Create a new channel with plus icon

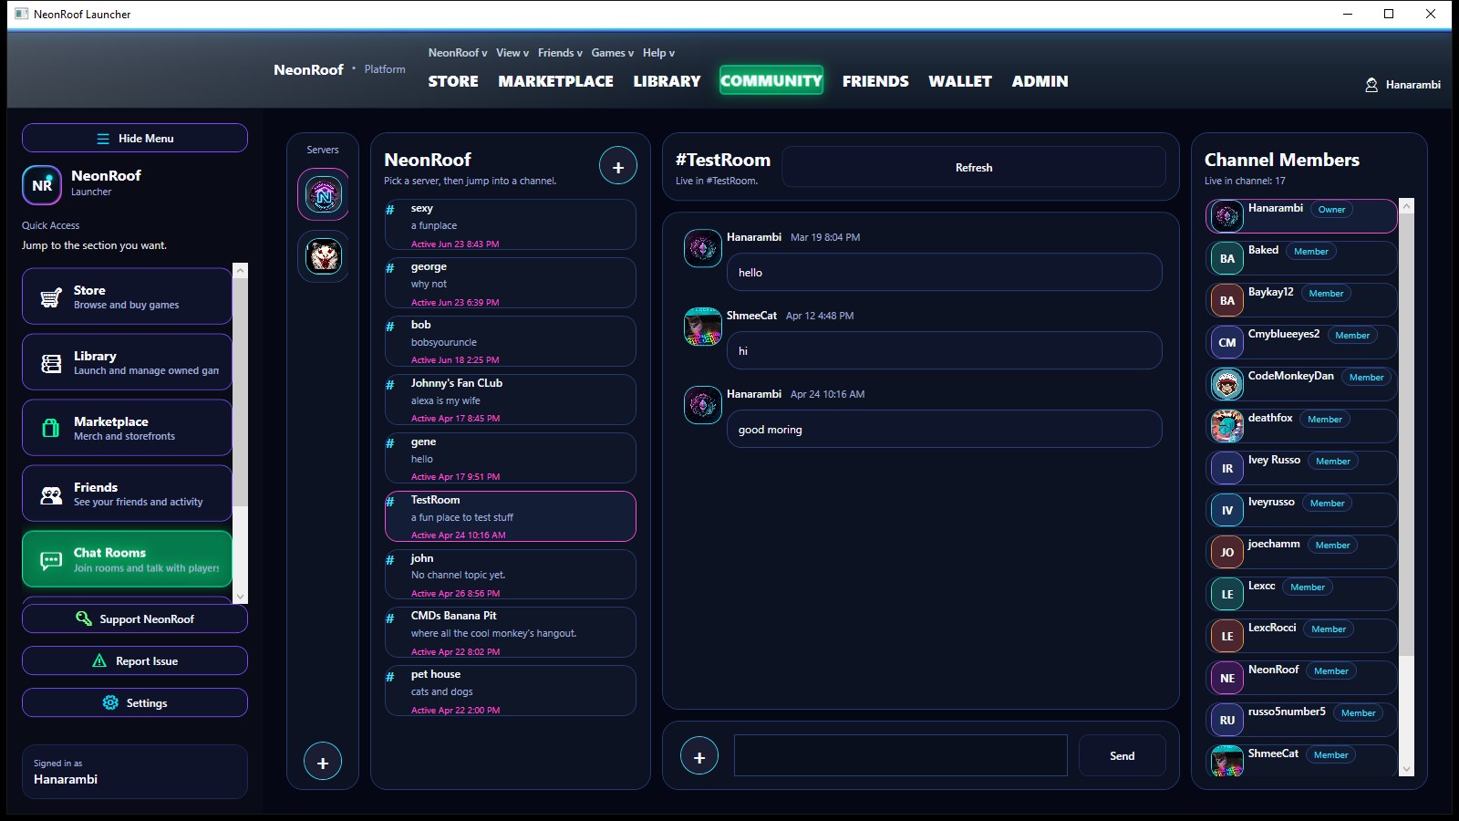click(x=618, y=167)
